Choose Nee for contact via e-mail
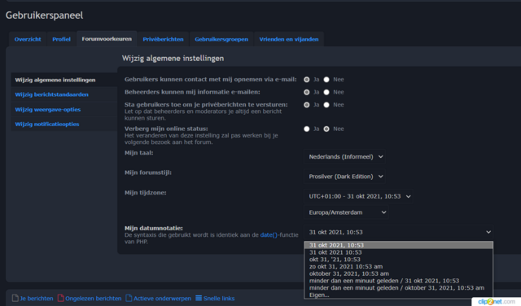 (326, 80)
